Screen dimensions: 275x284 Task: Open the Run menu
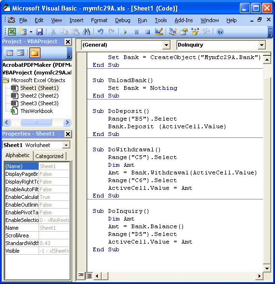coord(142,20)
